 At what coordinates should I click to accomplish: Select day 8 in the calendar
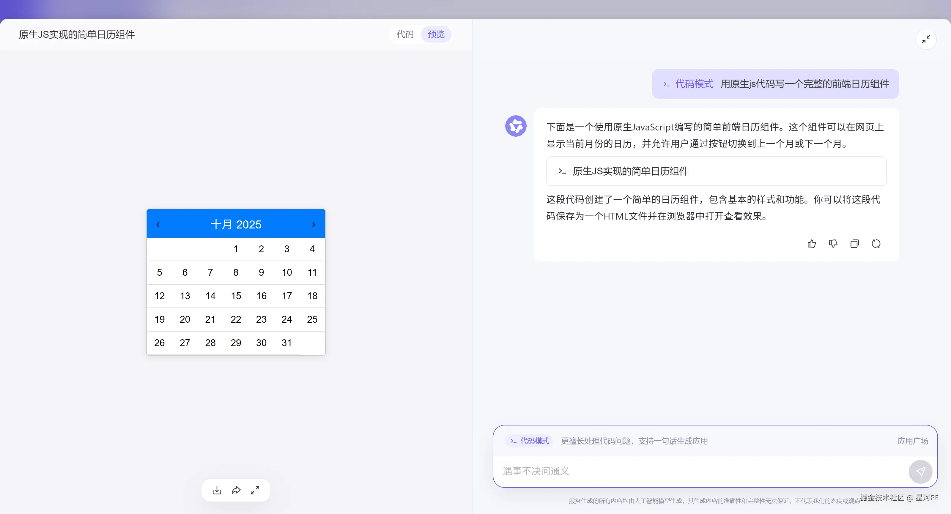(236, 273)
